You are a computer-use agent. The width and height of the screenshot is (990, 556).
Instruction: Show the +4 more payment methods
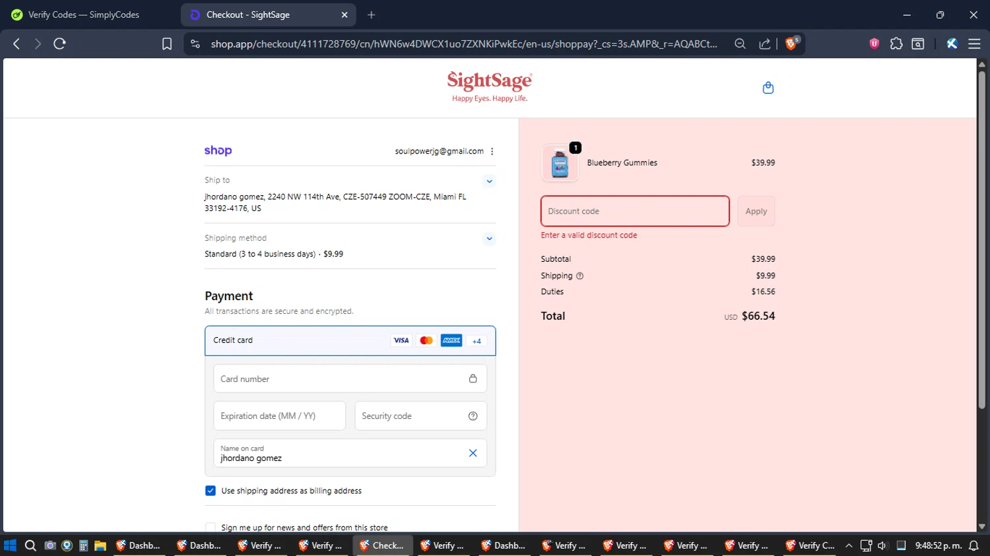point(477,341)
